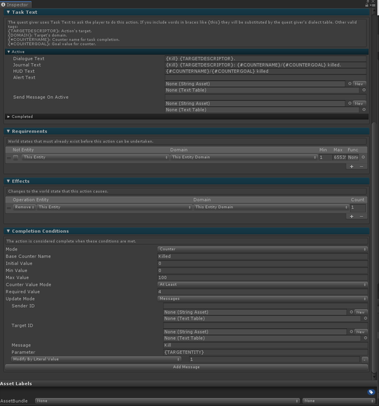This screenshot has width=379, height=406.
Task: Open object picker for Sender ID Text Table
Action: 365,318
